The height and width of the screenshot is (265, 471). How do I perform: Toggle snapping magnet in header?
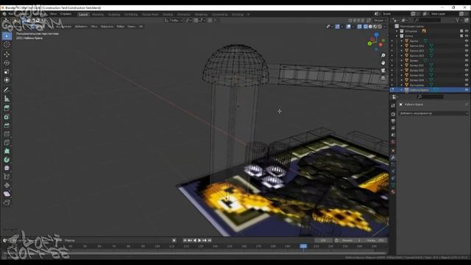pyautogui.click(x=196, y=20)
